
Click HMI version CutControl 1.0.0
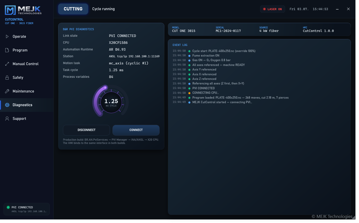[318, 31]
